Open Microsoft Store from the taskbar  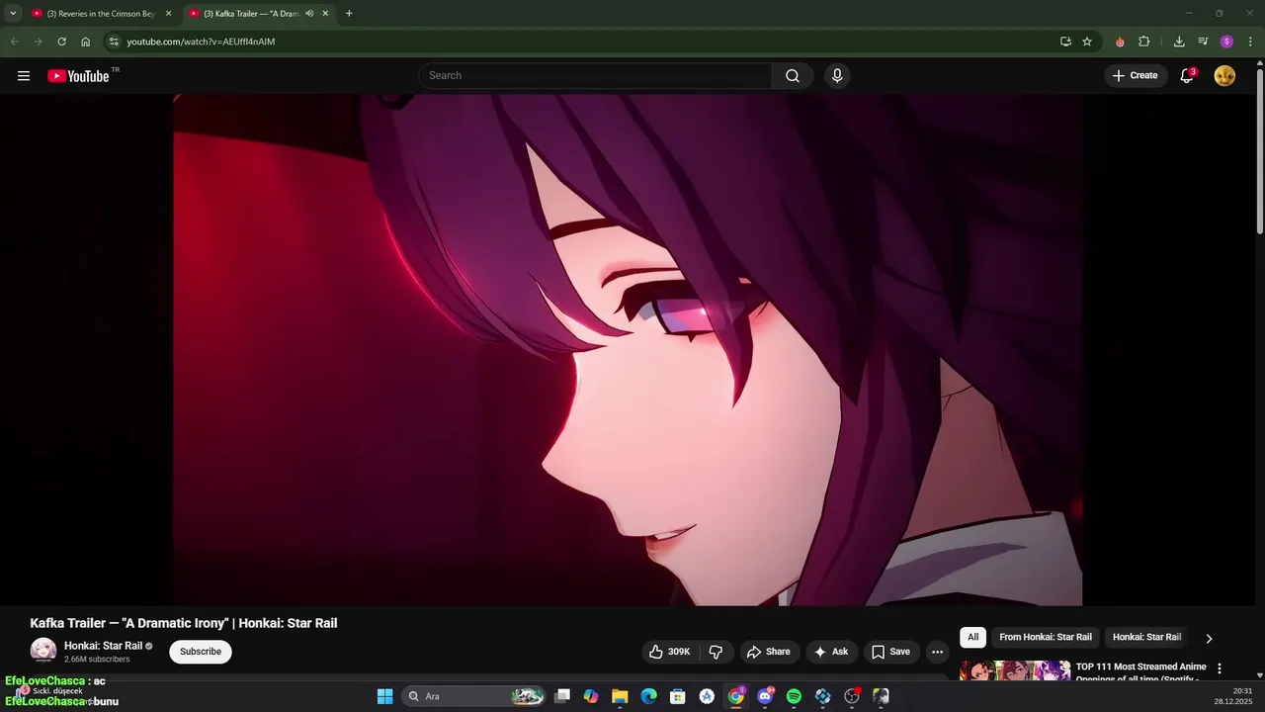pyautogui.click(x=678, y=696)
